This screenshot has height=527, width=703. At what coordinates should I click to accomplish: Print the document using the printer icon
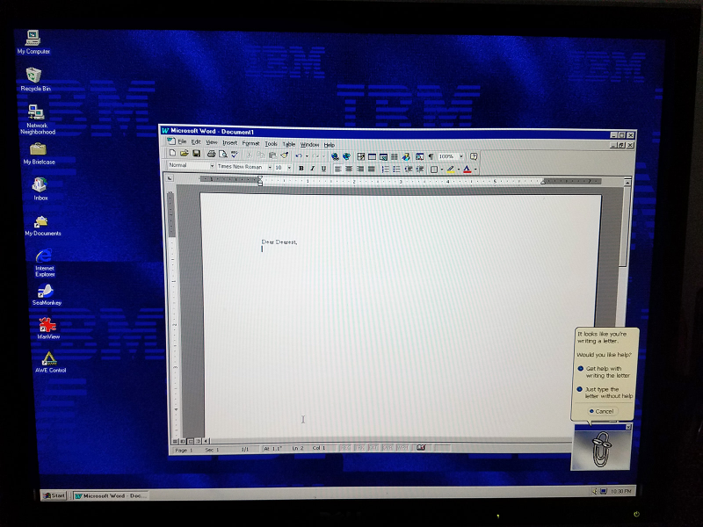211,155
